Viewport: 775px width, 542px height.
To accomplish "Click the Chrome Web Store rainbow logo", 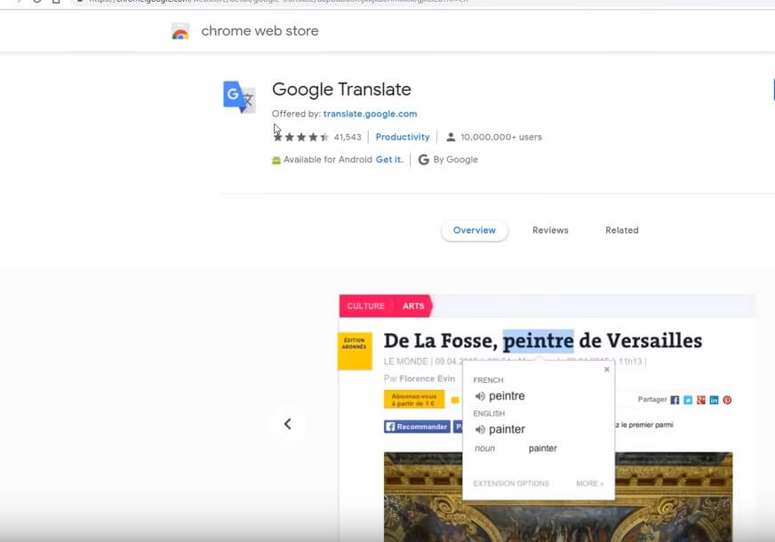I will [x=180, y=32].
